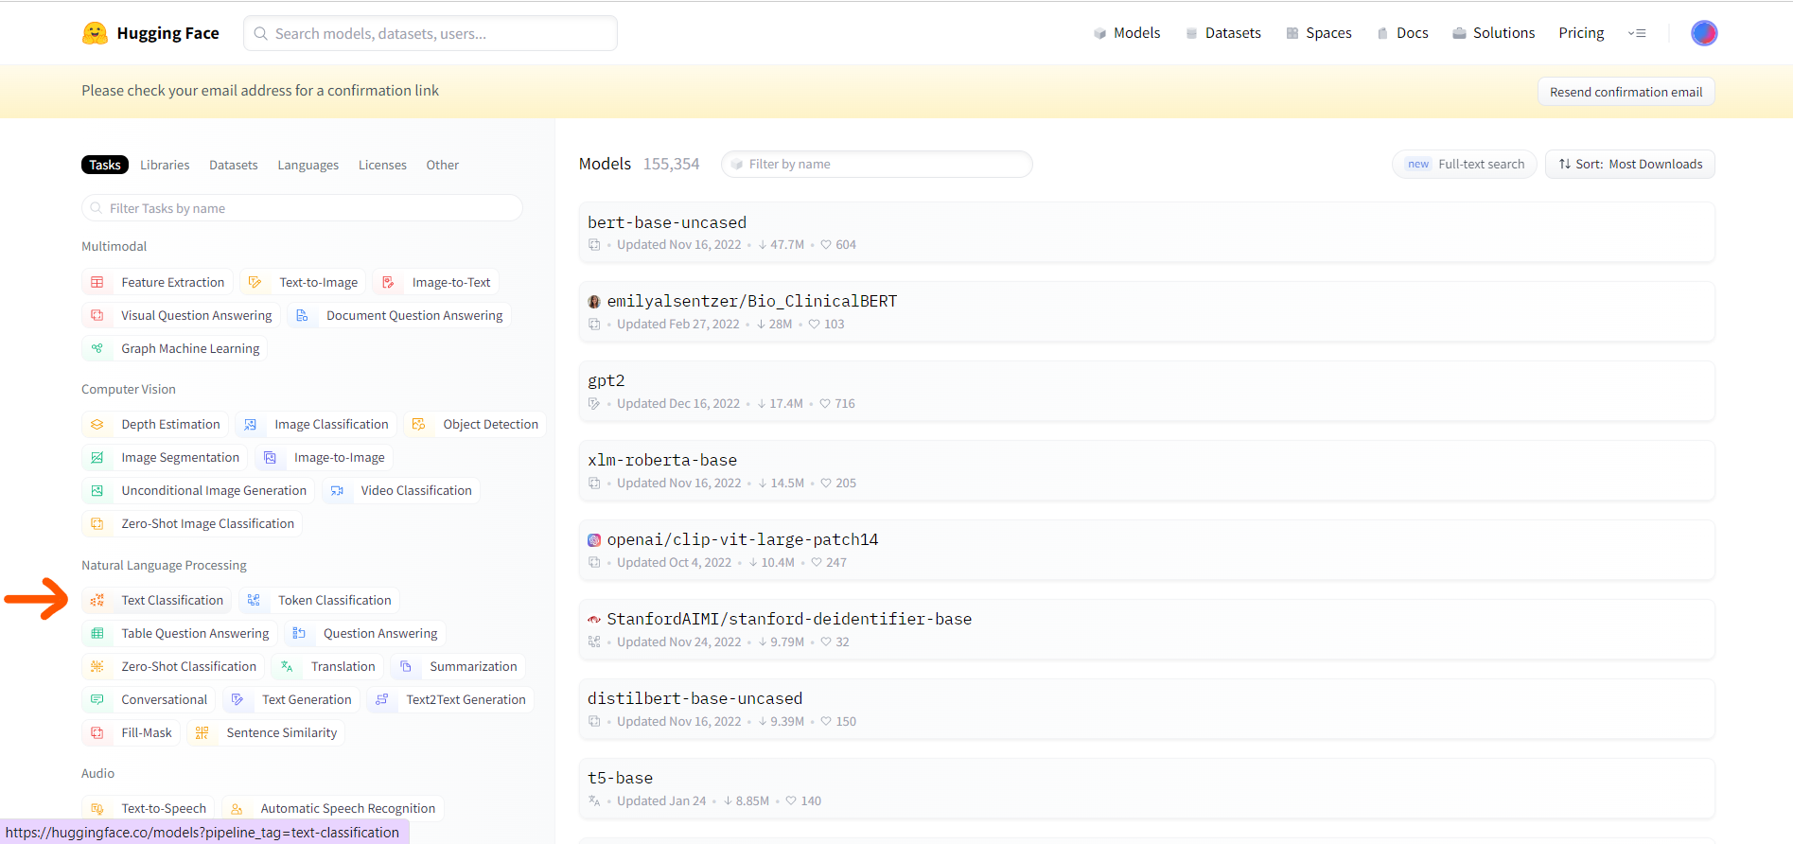Viewport: 1793px width, 844px height.
Task: Click the Filter by name models field
Action: [x=876, y=164]
